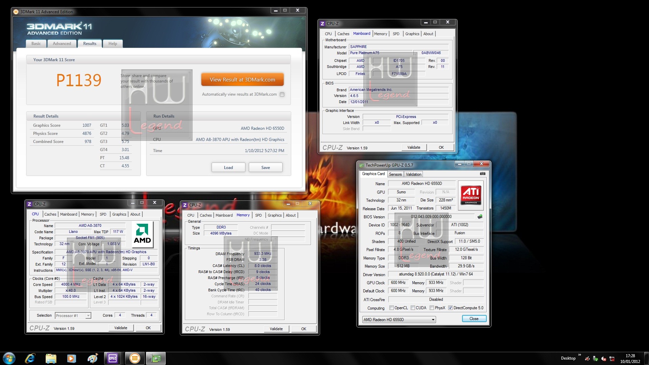The width and height of the screenshot is (649, 365).
Task: Untick the DirectCompute 5.0 checkbox
Action: (450, 308)
